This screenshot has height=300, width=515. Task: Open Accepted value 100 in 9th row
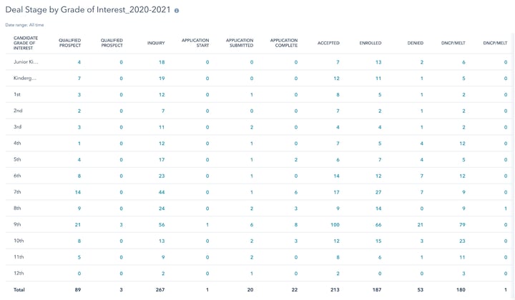point(335,224)
